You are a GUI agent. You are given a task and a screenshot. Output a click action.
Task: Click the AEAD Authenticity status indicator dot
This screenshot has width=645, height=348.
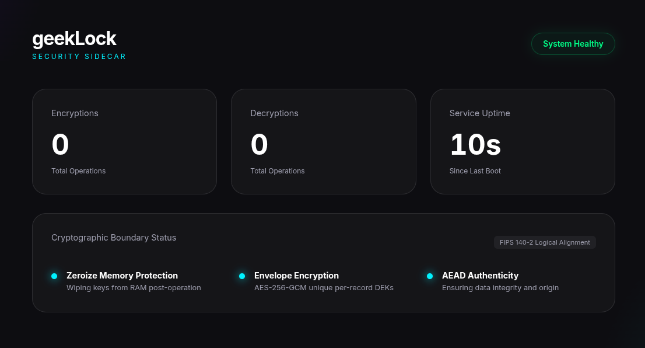tap(430, 276)
